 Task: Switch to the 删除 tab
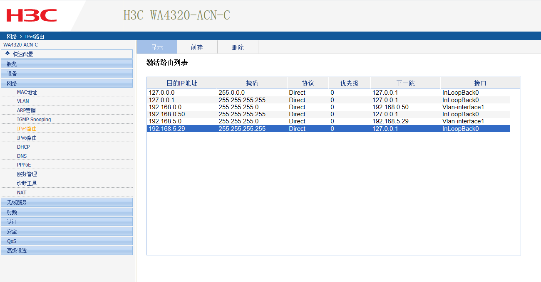(x=238, y=47)
